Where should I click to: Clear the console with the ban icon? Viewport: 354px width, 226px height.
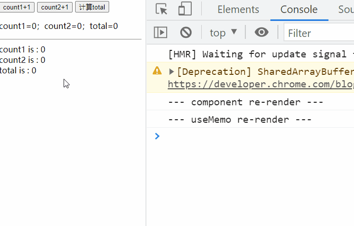(186, 33)
